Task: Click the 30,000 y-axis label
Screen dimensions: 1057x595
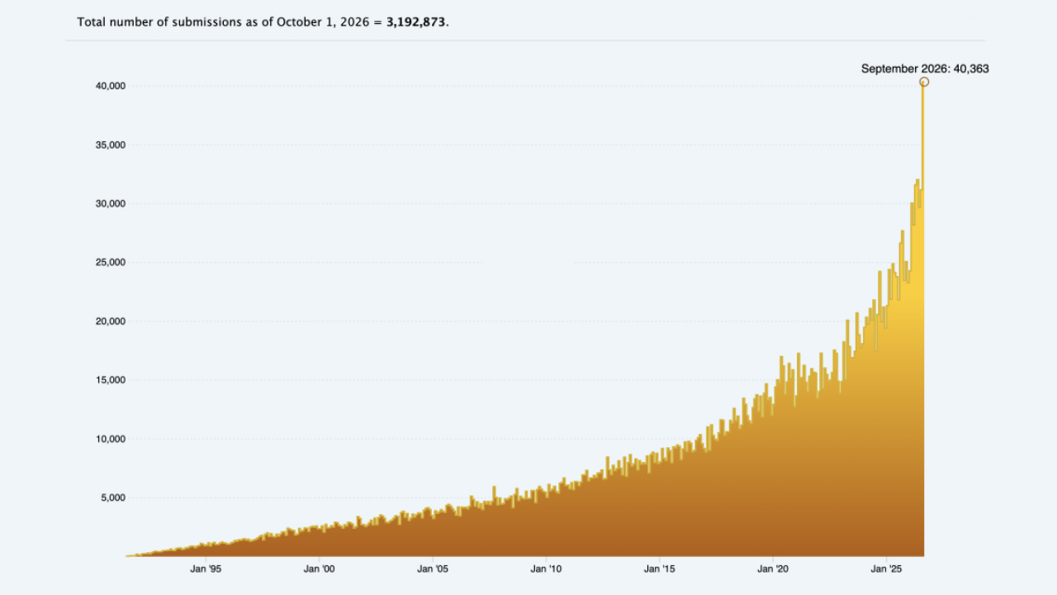Action: [108, 203]
